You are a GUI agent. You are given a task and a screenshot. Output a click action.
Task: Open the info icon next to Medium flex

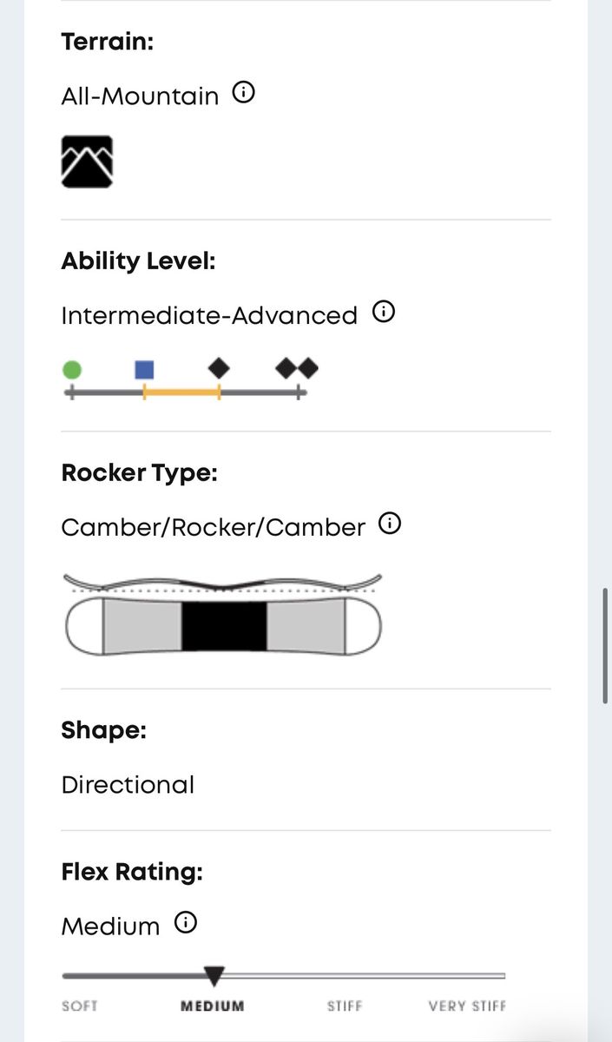click(x=186, y=922)
